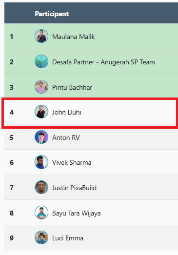Viewport: 178px width, 255px height.
Task: Select the John Duhi name link
Action: pyautogui.click(x=66, y=112)
